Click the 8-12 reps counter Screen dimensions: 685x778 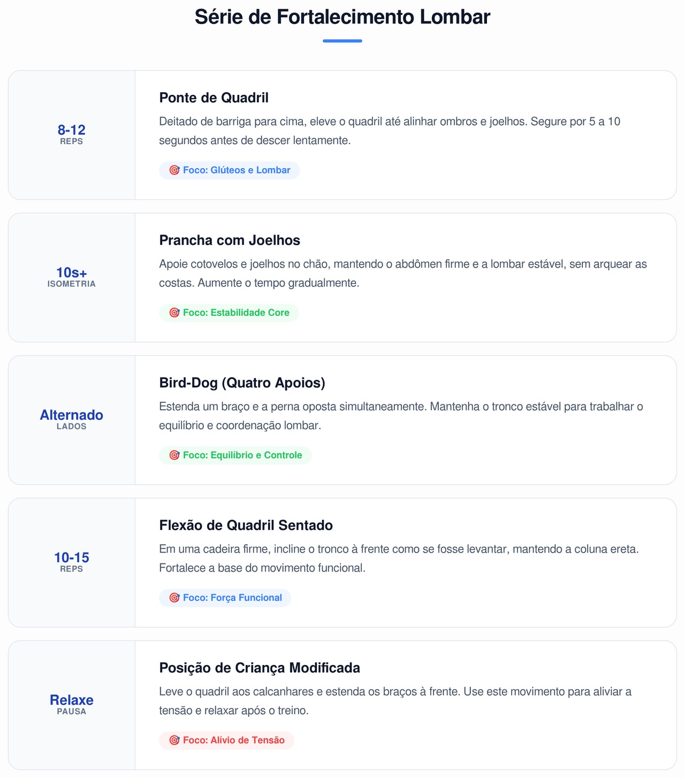click(72, 134)
